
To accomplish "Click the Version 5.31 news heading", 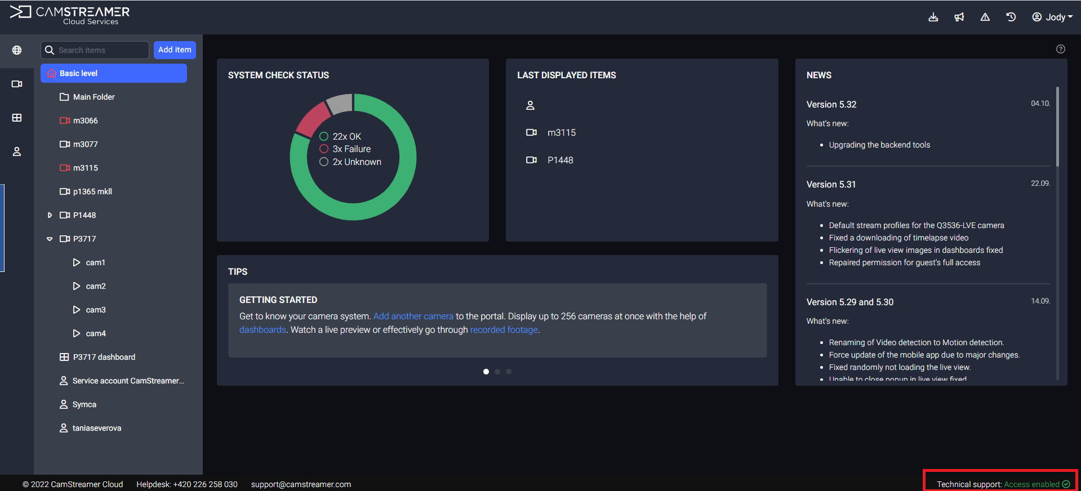I will pos(831,185).
